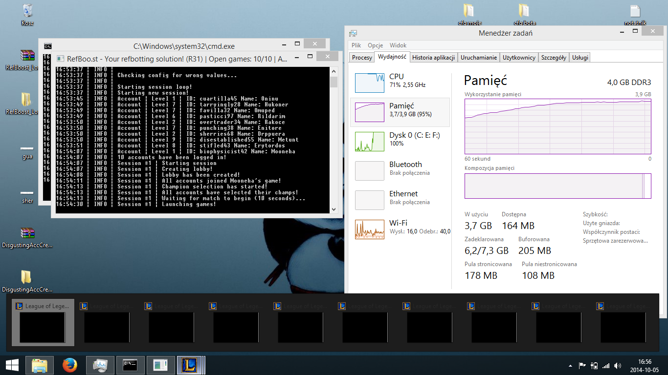668x375 pixels.
Task: Click the network signal tray icon
Action: [606, 365]
